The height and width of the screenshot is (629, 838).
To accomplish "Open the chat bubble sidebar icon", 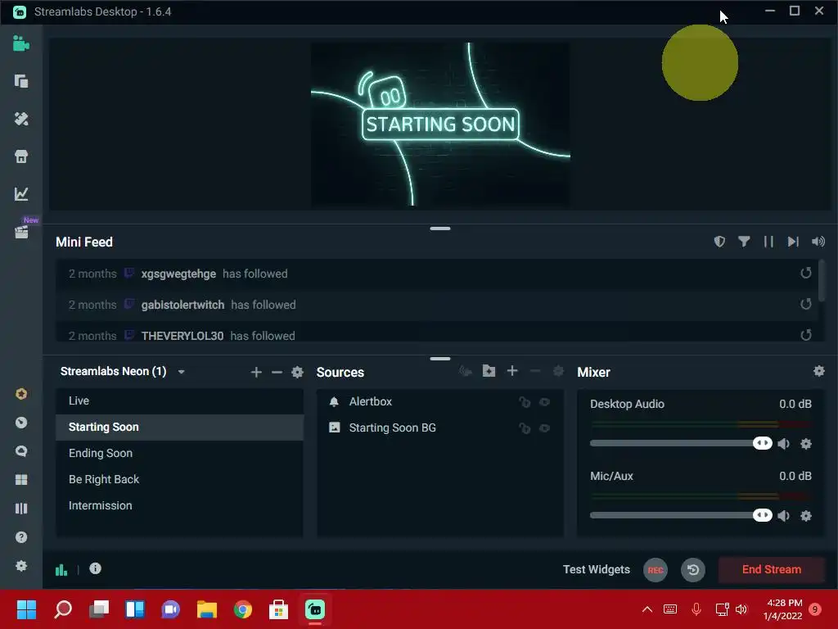I will pyautogui.click(x=20, y=451).
